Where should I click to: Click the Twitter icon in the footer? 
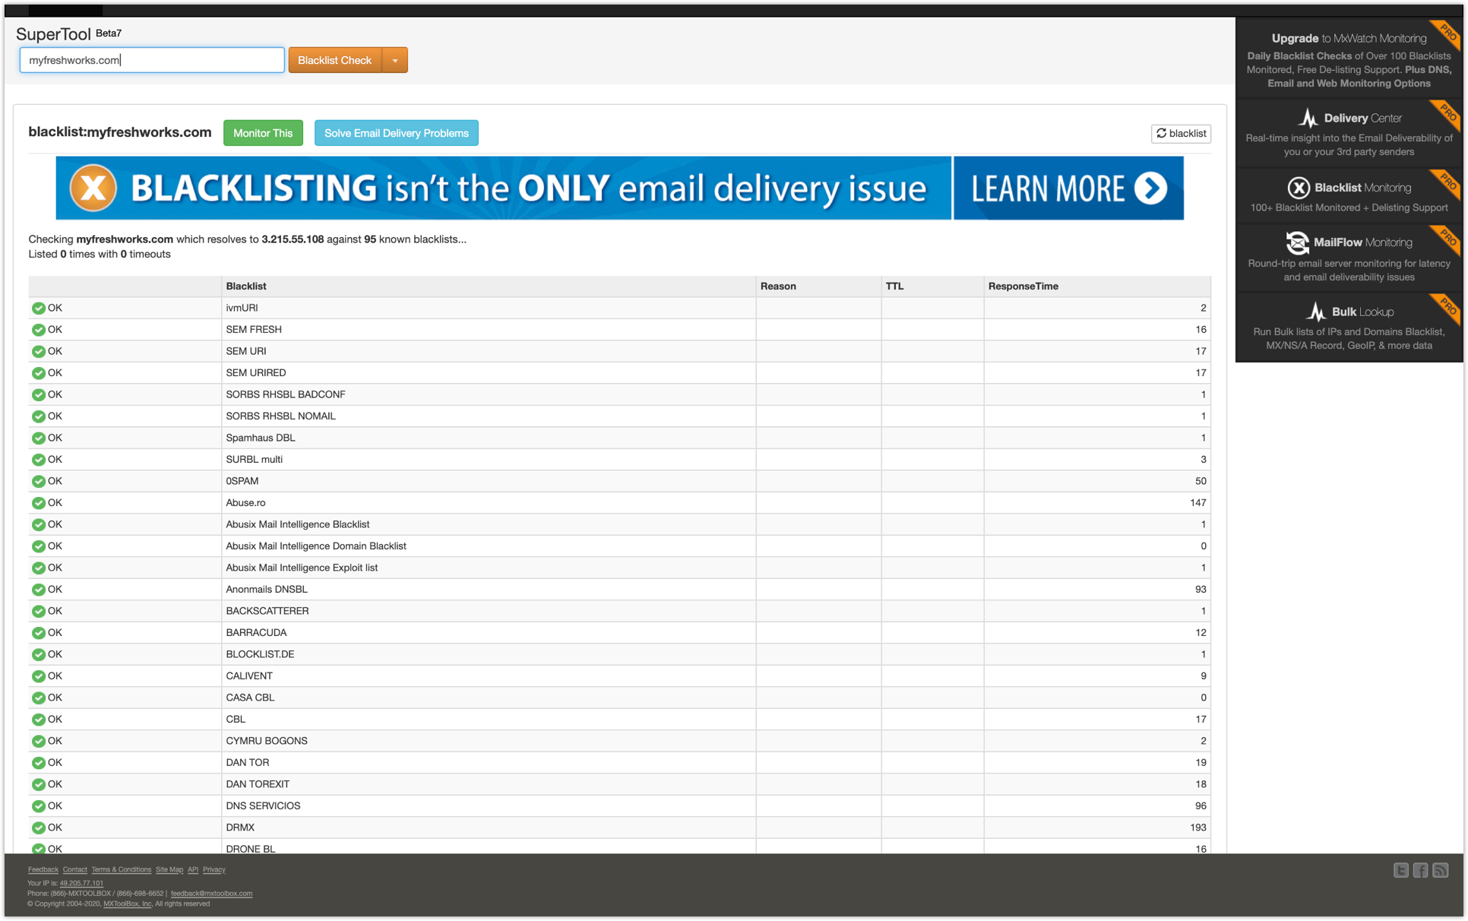[1400, 870]
